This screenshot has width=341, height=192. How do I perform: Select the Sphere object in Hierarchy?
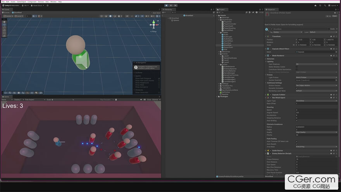[175, 21]
